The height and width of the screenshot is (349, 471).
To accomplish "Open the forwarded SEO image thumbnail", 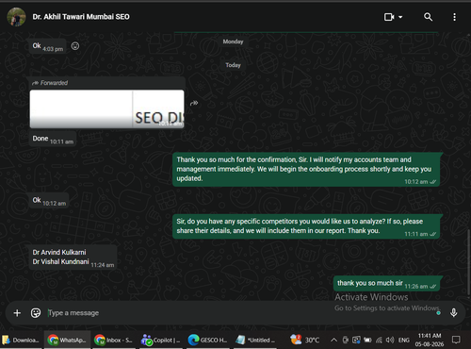I will pos(106,108).
